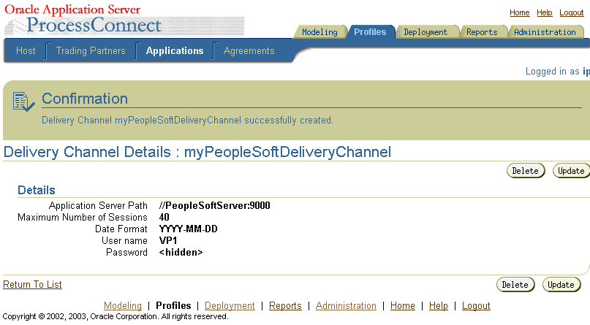This screenshot has height=325, width=590.
Task: Go to the Administration tab
Action: tap(545, 32)
